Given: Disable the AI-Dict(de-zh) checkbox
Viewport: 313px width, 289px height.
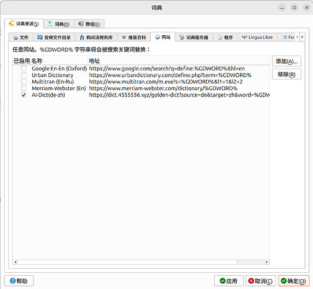Looking at the screenshot, I should (24, 95).
